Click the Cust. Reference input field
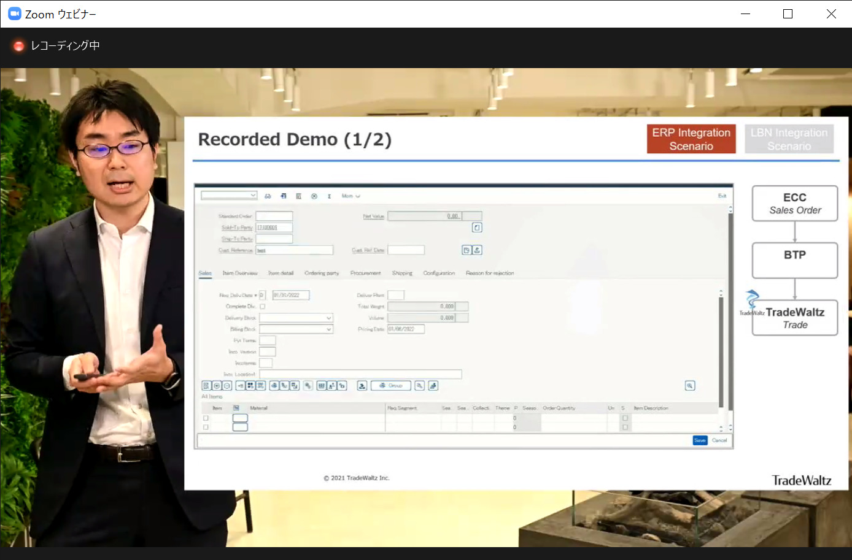Viewport: 852px width, 560px height. pyautogui.click(x=294, y=250)
